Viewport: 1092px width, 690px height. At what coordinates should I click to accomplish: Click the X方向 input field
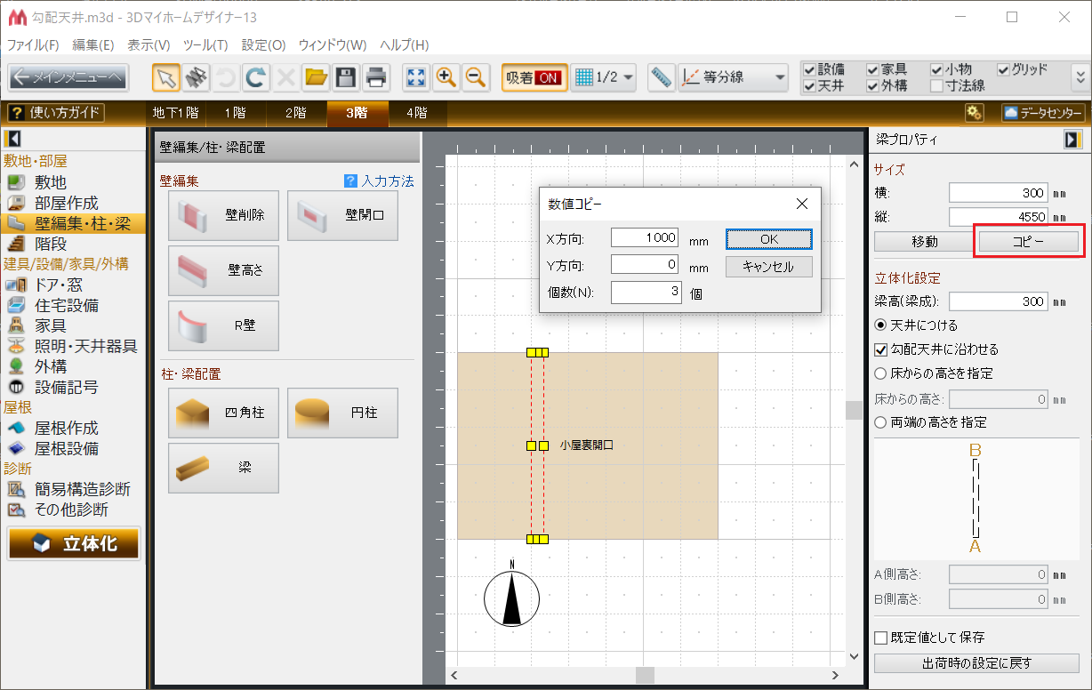click(x=645, y=238)
